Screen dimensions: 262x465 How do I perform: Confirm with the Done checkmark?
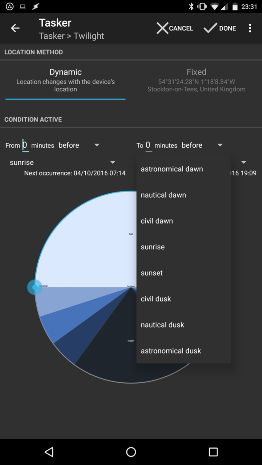[x=220, y=28]
